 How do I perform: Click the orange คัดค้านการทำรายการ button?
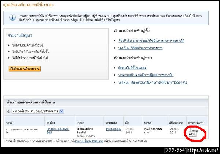pos(25,69)
